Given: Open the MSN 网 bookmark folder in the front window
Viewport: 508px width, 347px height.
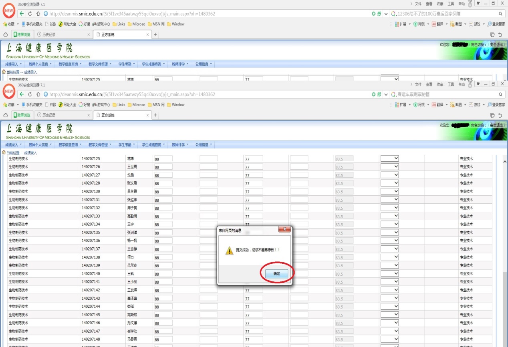Looking at the screenshot, I should [156, 105].
